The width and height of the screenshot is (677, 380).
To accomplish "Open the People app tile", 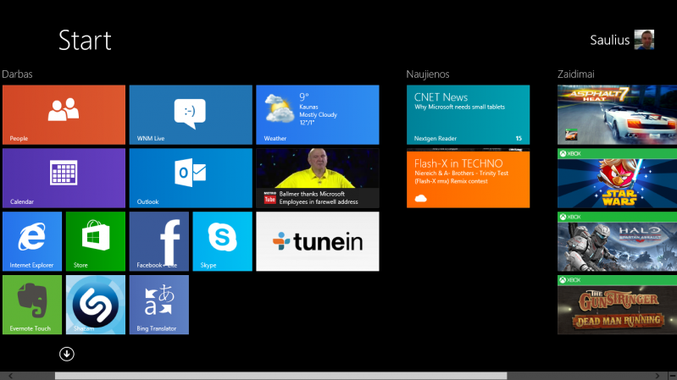I will tap(64, 114).
